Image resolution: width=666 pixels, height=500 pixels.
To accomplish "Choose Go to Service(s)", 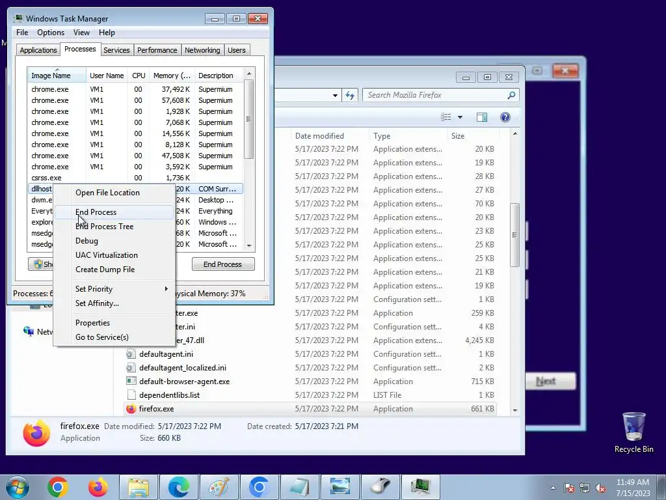I will pyautogui.click(x=114, y=337).
